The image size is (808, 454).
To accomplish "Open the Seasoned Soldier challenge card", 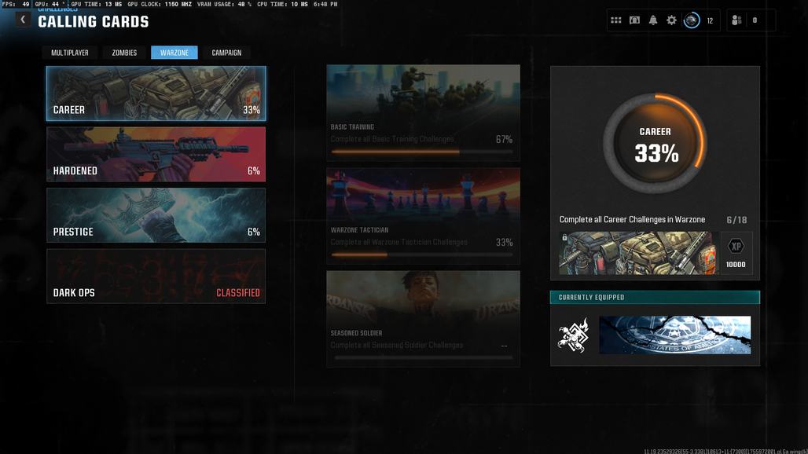I will coord(423,319).
